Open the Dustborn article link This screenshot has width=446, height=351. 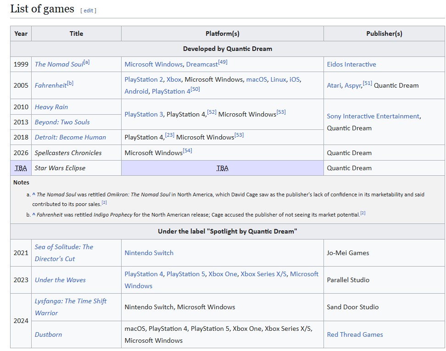48,334
